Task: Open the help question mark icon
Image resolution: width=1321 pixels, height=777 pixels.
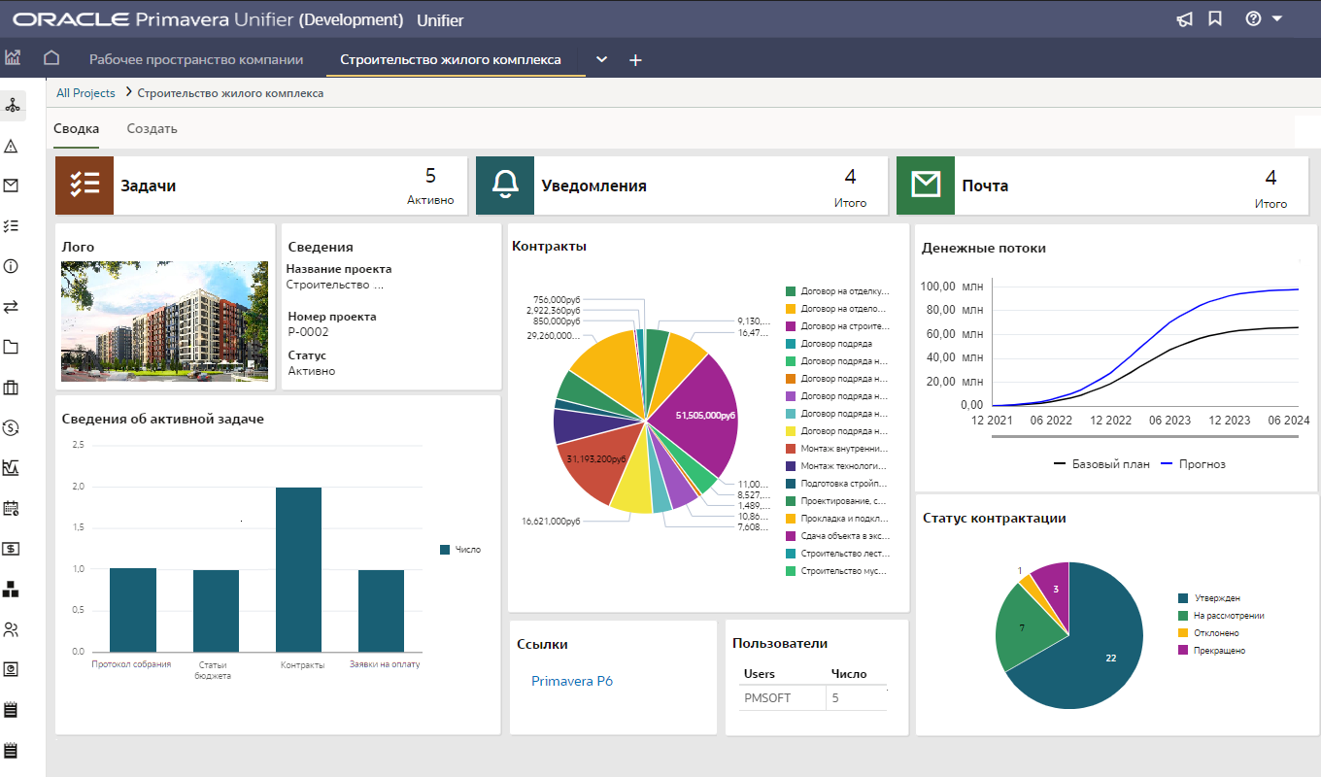Action: 1253,19
